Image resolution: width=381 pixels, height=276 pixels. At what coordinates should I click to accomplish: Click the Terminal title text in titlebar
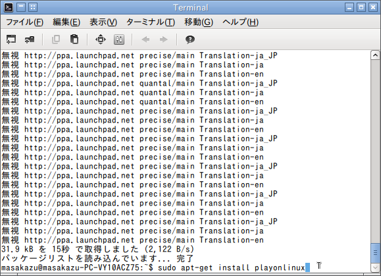[x=191, y=7]
